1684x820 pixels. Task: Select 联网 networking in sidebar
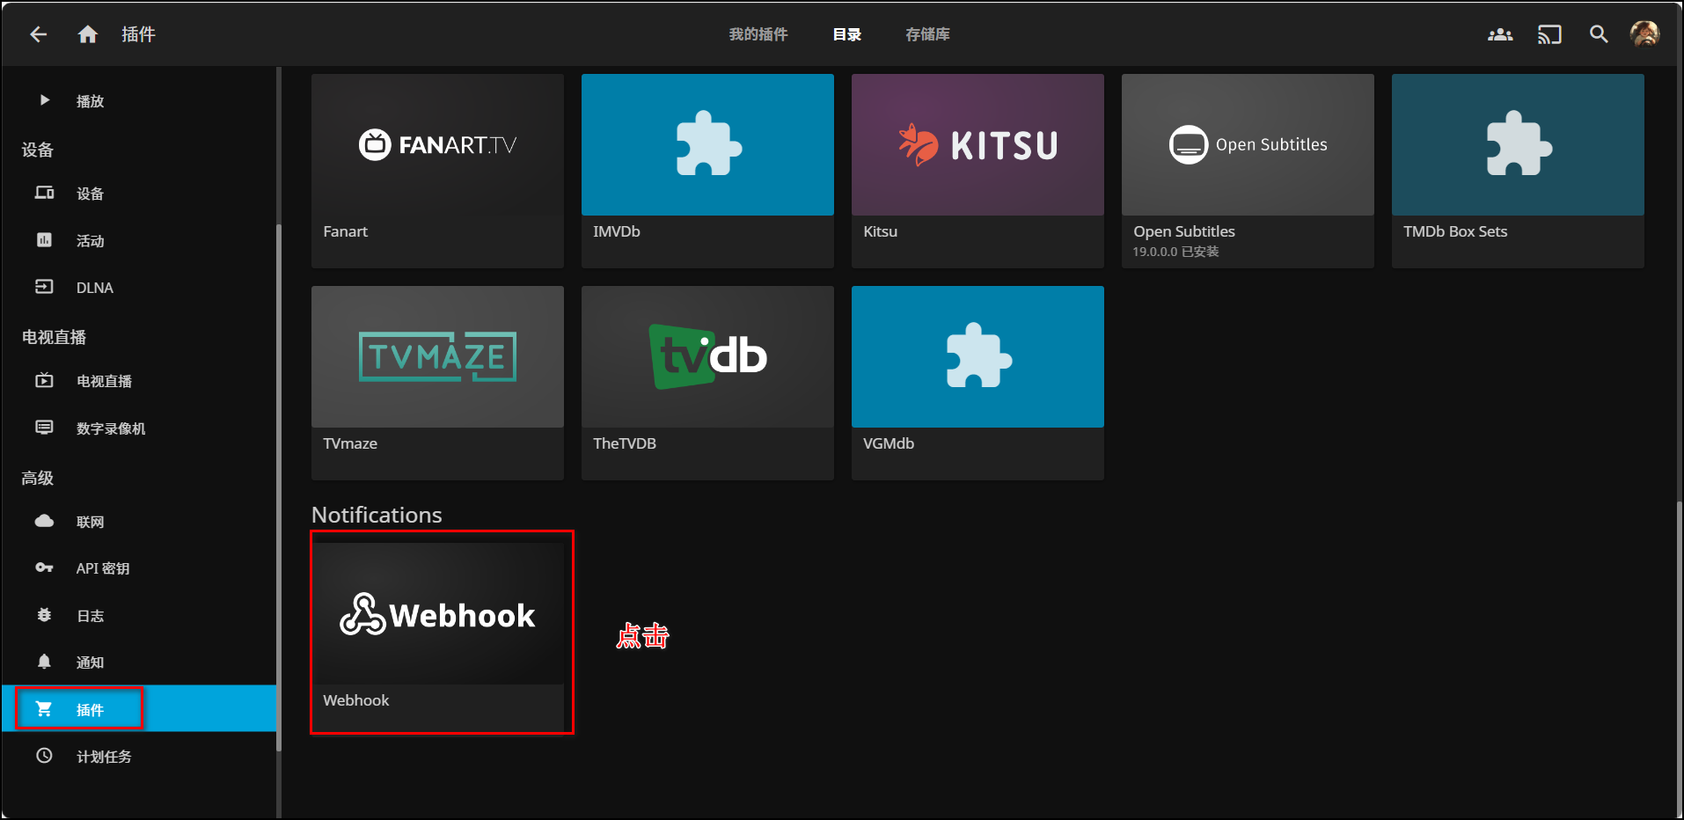[x=90, y=522]
